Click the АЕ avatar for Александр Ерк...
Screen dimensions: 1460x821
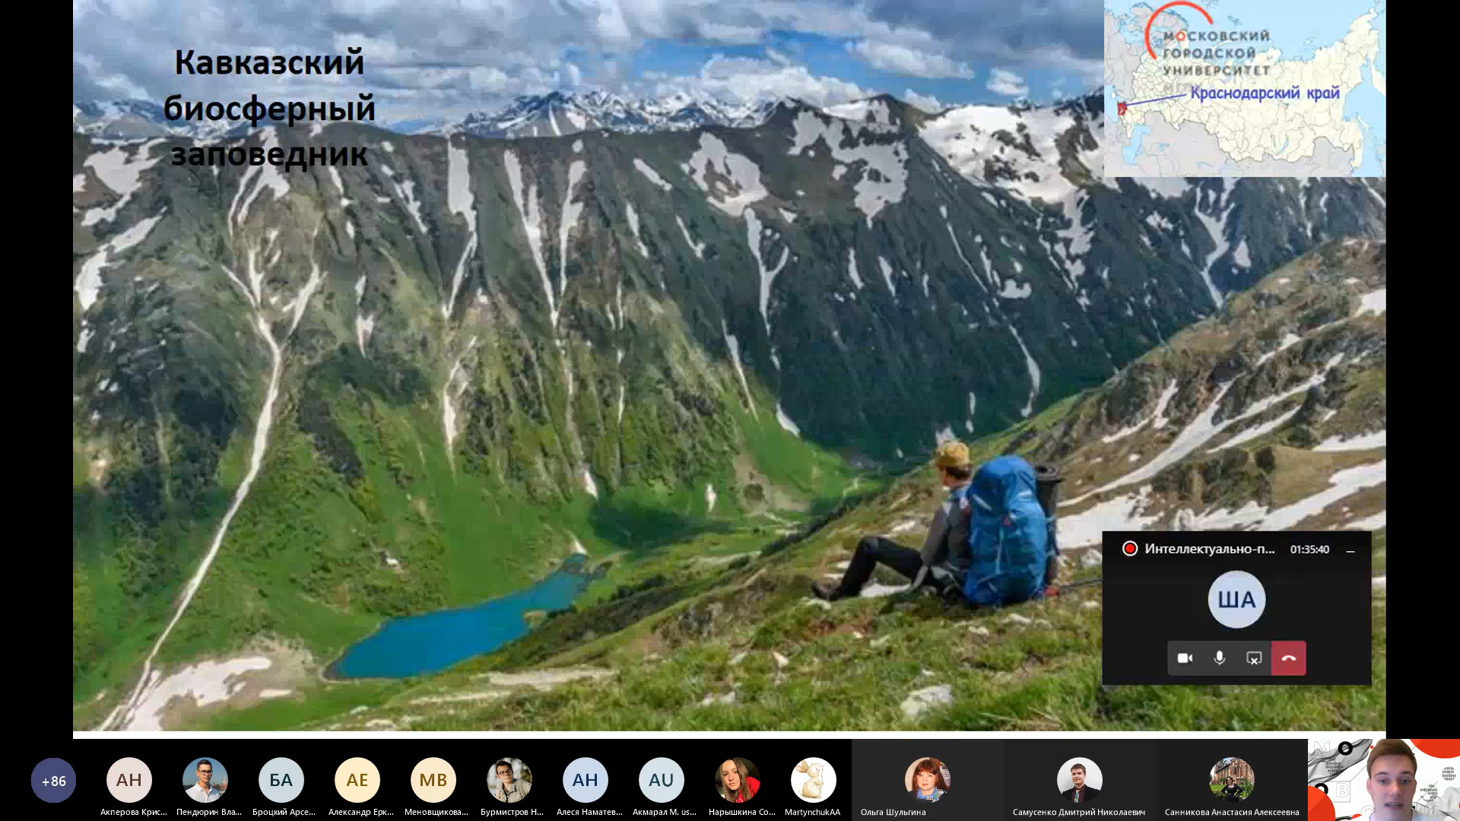(357, 780)
